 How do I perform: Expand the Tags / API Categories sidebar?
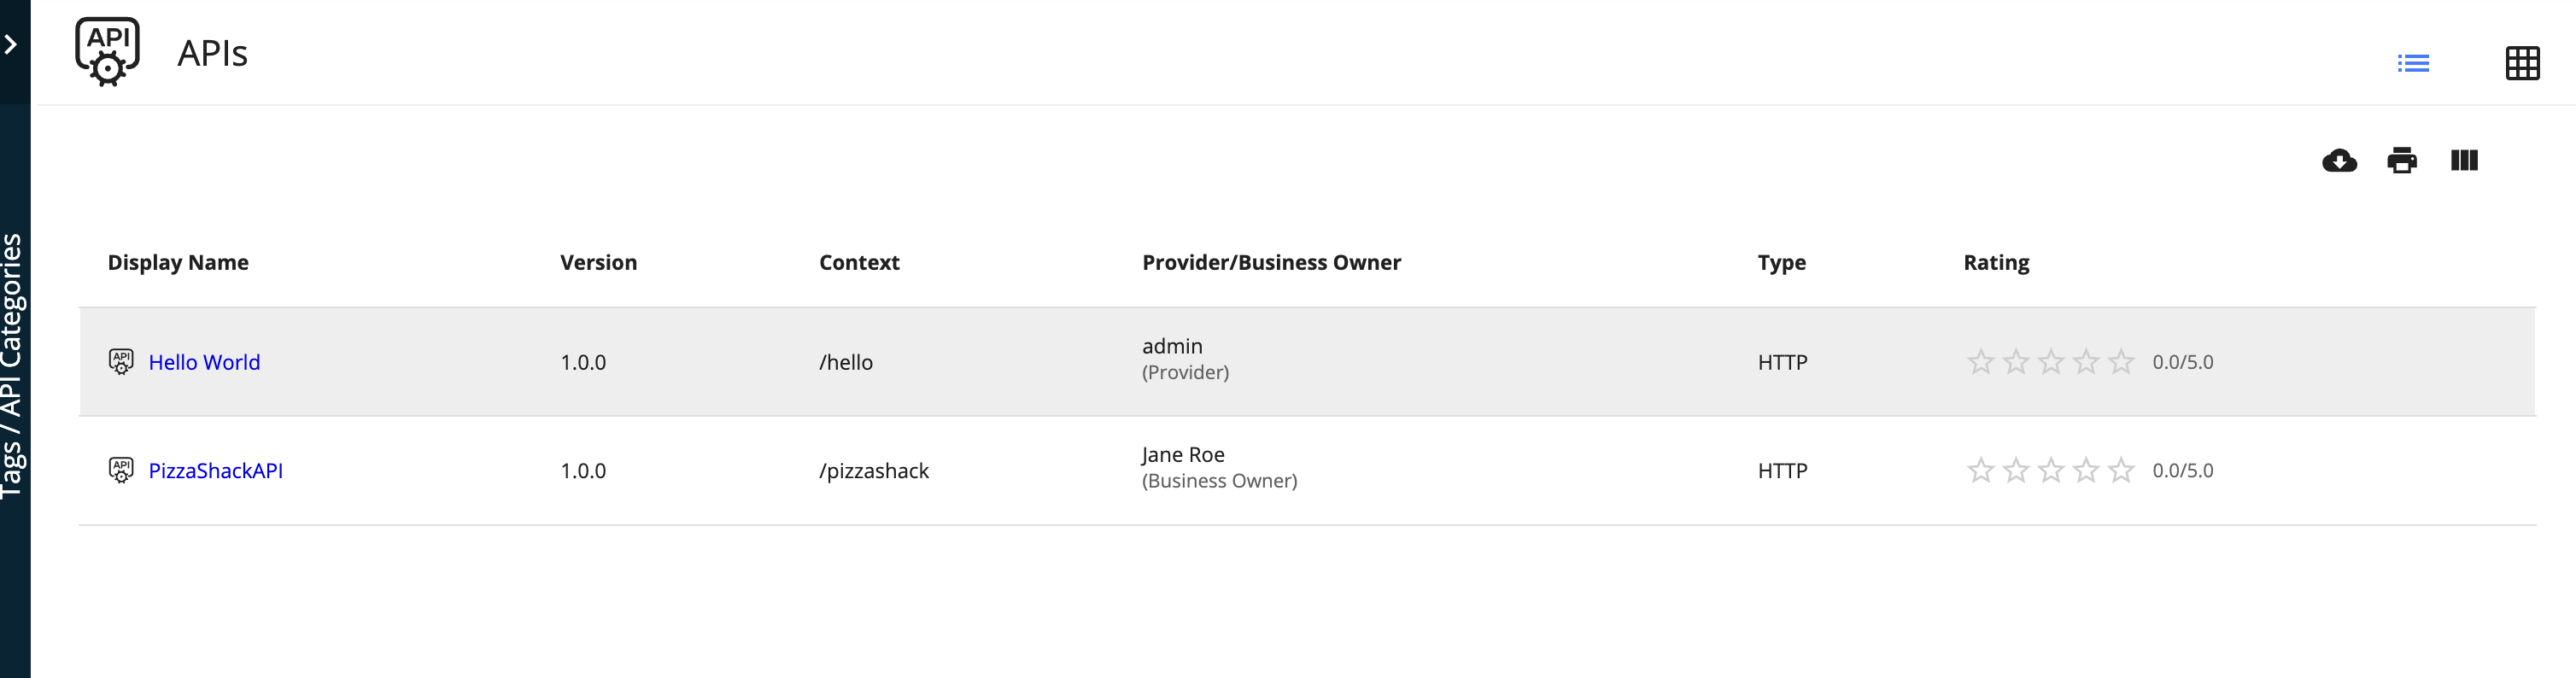click(x=11, y=45)
